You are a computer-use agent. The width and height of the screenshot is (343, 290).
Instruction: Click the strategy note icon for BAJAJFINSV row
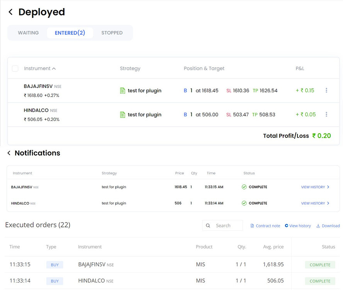(x=122, y=90)
